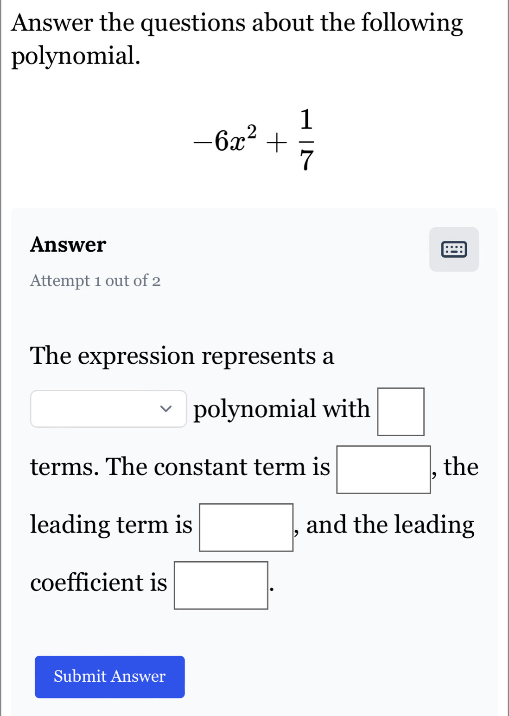This screenshot has width=509, height=716.
Task: Click inside the empty box after 'polynomial with'
Action: (x=400, y=412)
